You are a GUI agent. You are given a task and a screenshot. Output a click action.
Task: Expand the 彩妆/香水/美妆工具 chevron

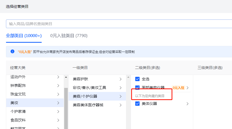pyautogui.click(x=120, y=88)
